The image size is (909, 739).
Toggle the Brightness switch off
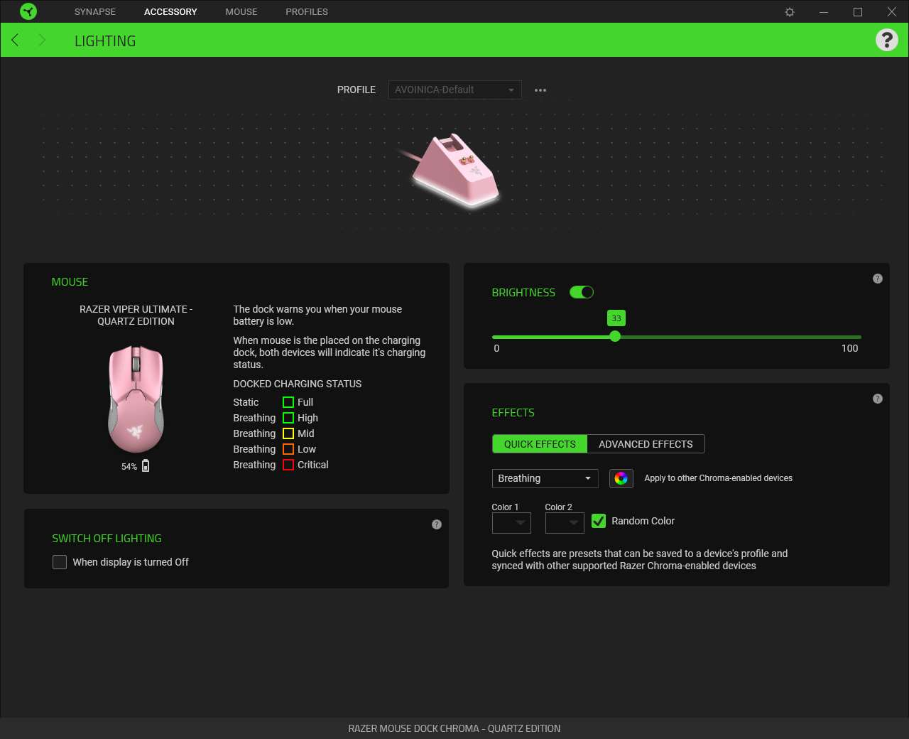[582, 292]
